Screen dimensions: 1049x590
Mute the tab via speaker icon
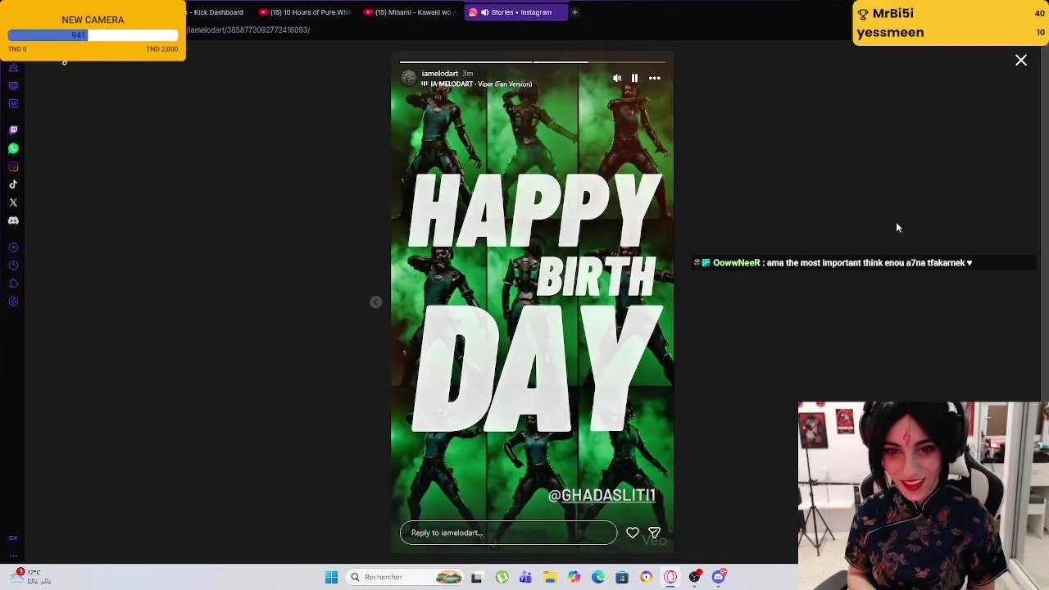(x=484, y=12)
